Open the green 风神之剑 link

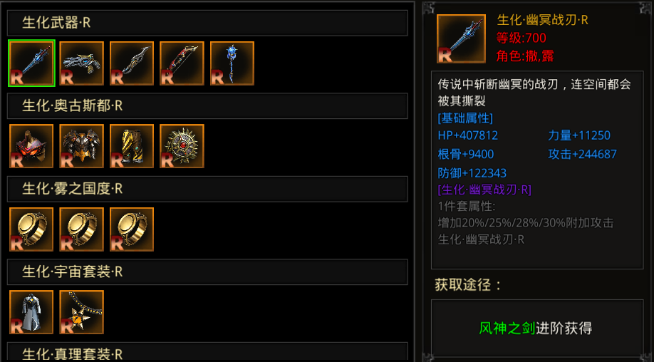pyautogui.click(x=507, y=329)
